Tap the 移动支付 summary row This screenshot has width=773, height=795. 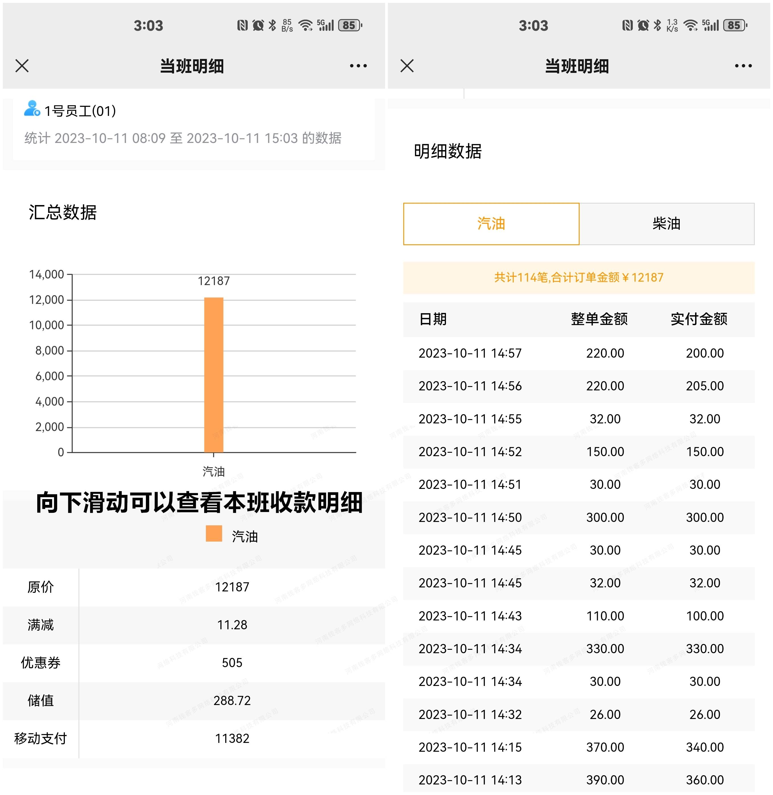[193, 739]
